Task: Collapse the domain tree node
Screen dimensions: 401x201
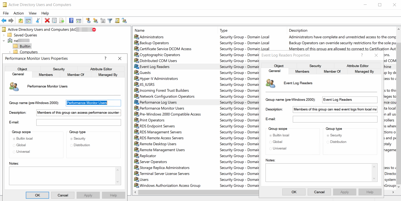Action: (x=4, y=41)
